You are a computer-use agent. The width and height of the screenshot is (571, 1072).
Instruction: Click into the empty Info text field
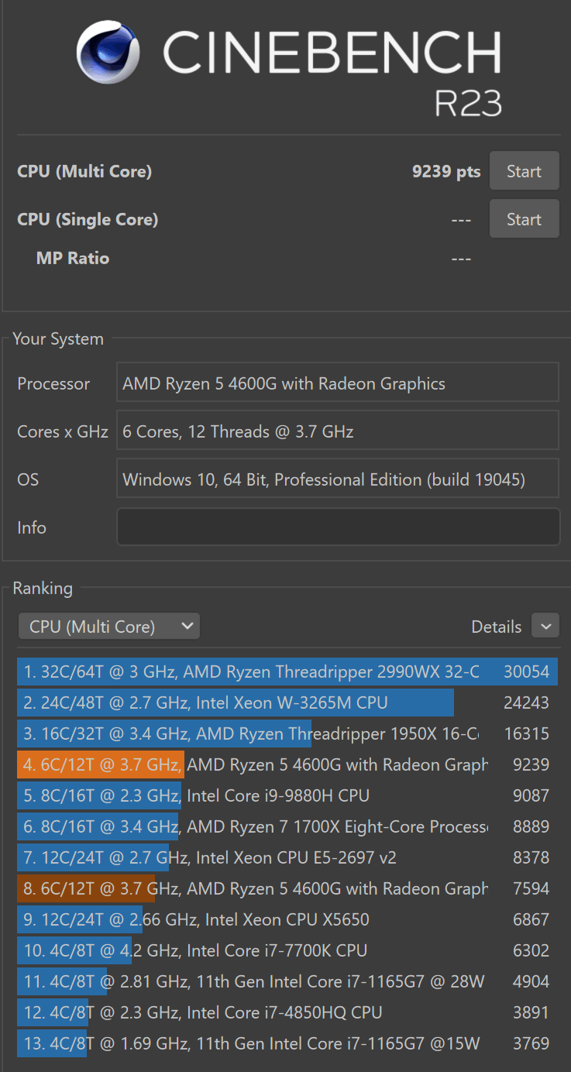tap(338, 527)
